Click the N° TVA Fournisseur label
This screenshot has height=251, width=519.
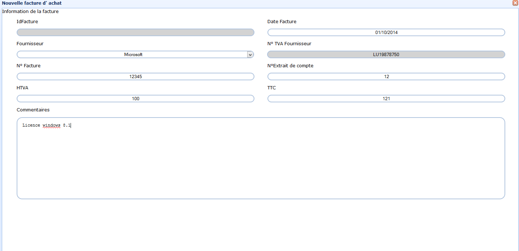click(289, 44)
